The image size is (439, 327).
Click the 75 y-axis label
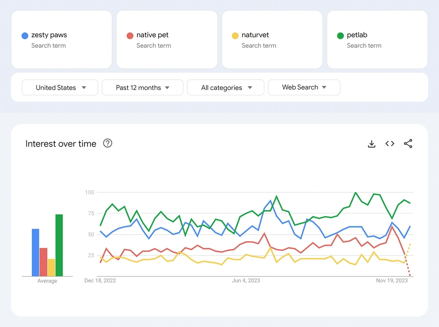click(91, 213)
